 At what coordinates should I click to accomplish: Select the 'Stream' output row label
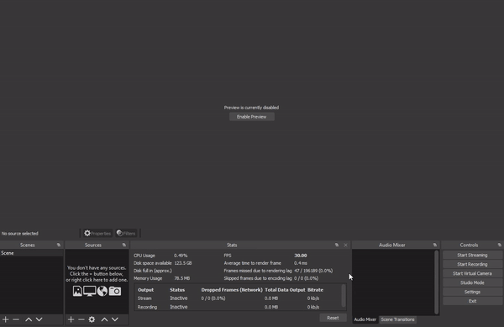(x=144, y=298)
